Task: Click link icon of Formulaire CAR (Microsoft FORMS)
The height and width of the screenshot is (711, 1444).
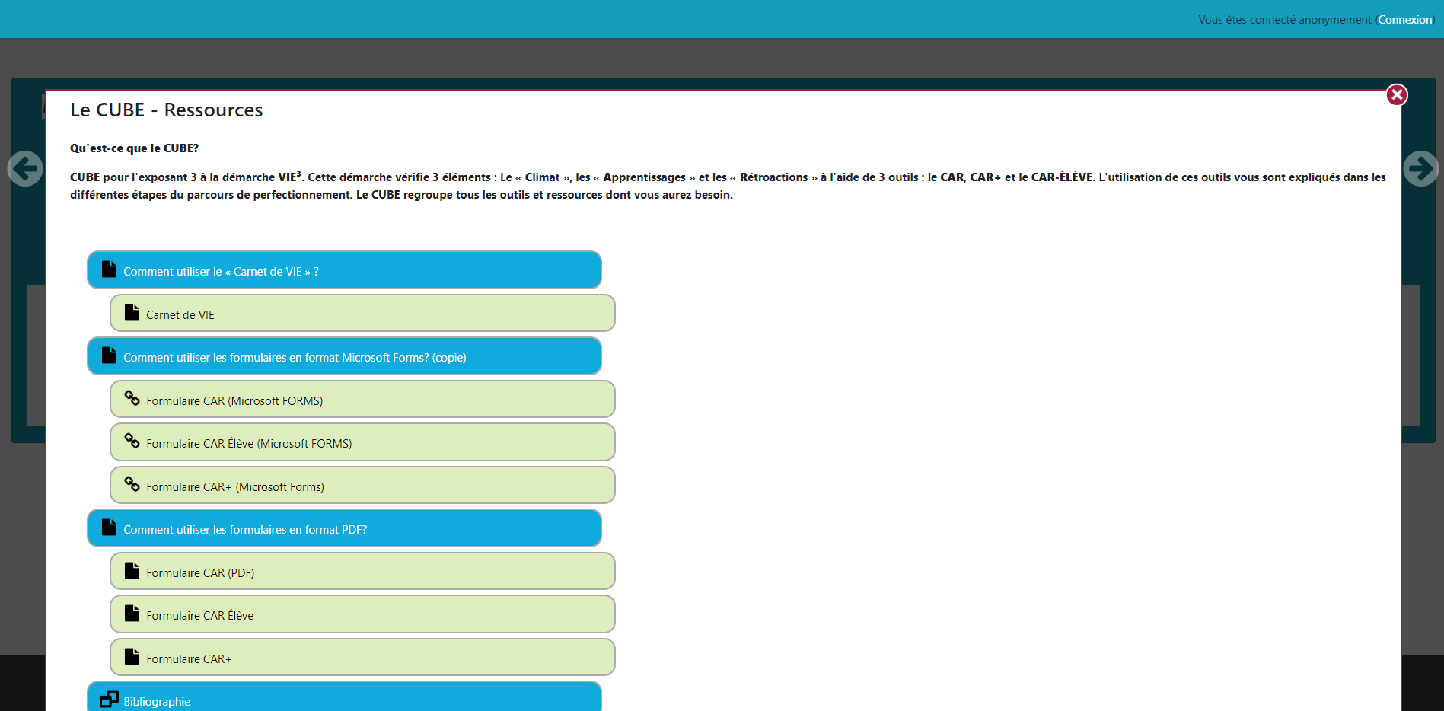Action: (132, 398)
